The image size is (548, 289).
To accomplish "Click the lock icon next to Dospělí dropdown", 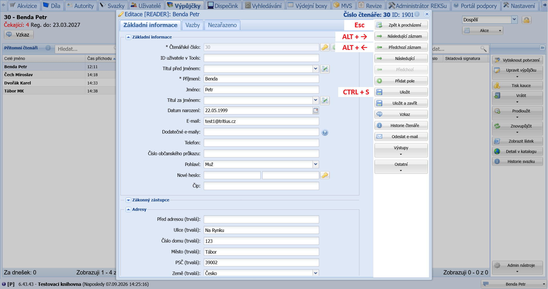I will pos(526,20).
